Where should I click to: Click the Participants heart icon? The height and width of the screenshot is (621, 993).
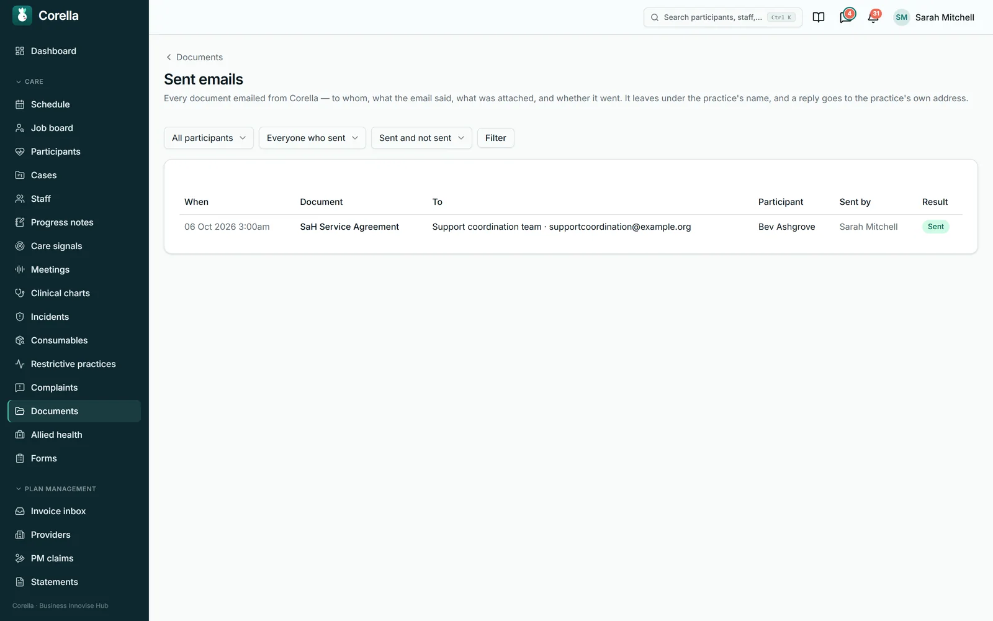(20, 152)
